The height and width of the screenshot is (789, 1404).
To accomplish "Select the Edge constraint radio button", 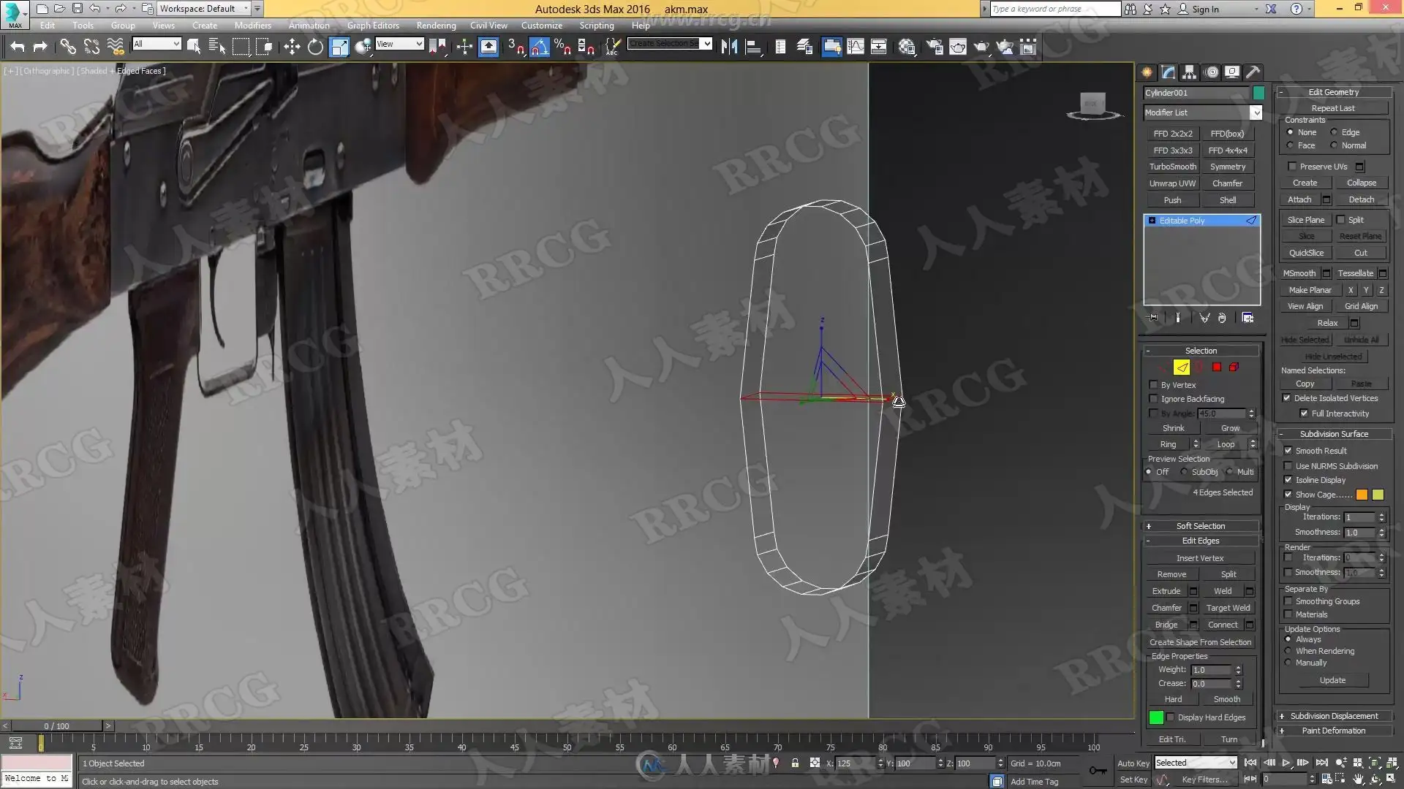I will (1334, 132).
